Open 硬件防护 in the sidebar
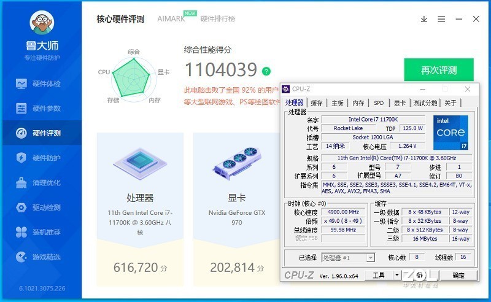Screen dimensions: 491x302 click(x=42, y=158)
